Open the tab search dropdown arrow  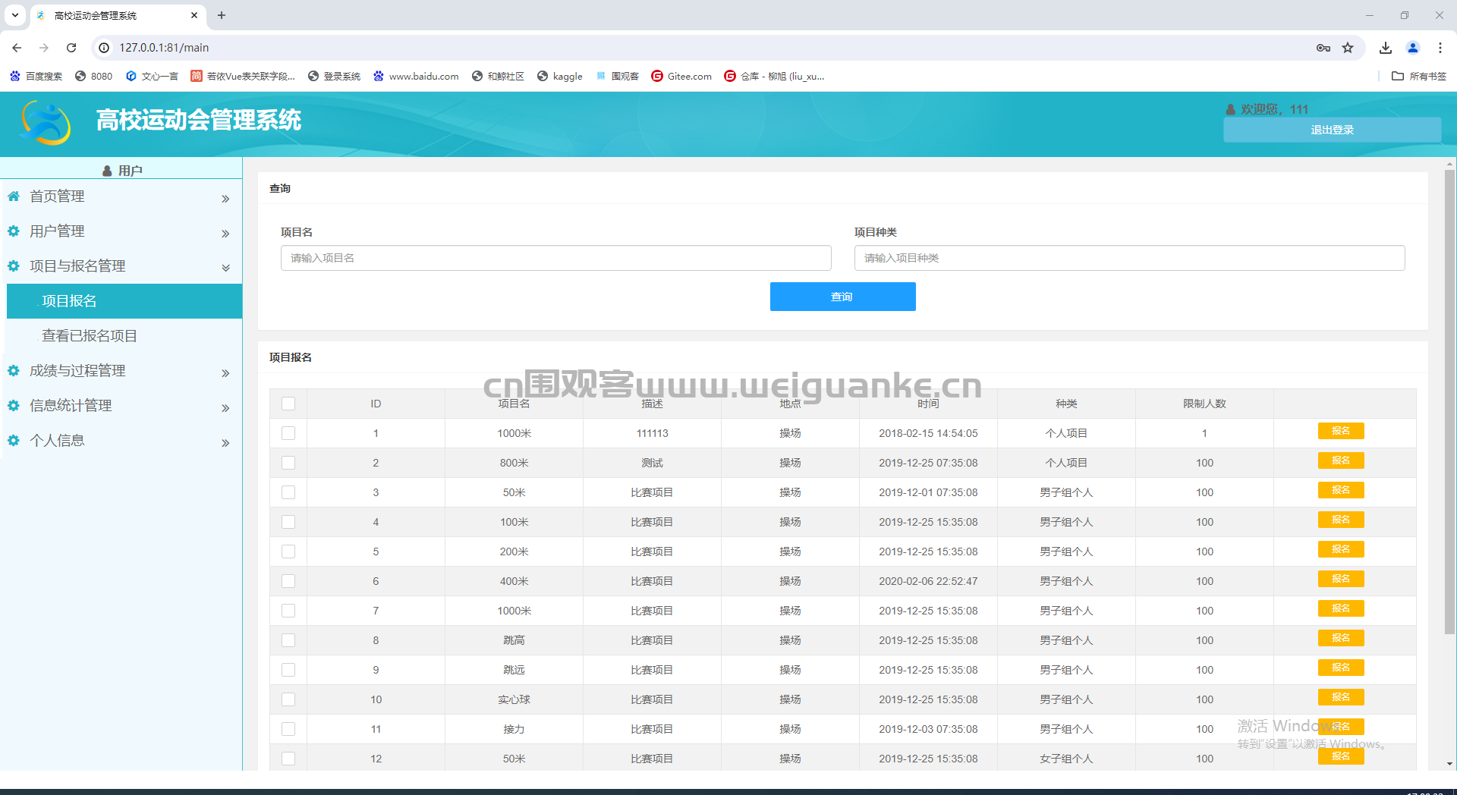[15, 15]
